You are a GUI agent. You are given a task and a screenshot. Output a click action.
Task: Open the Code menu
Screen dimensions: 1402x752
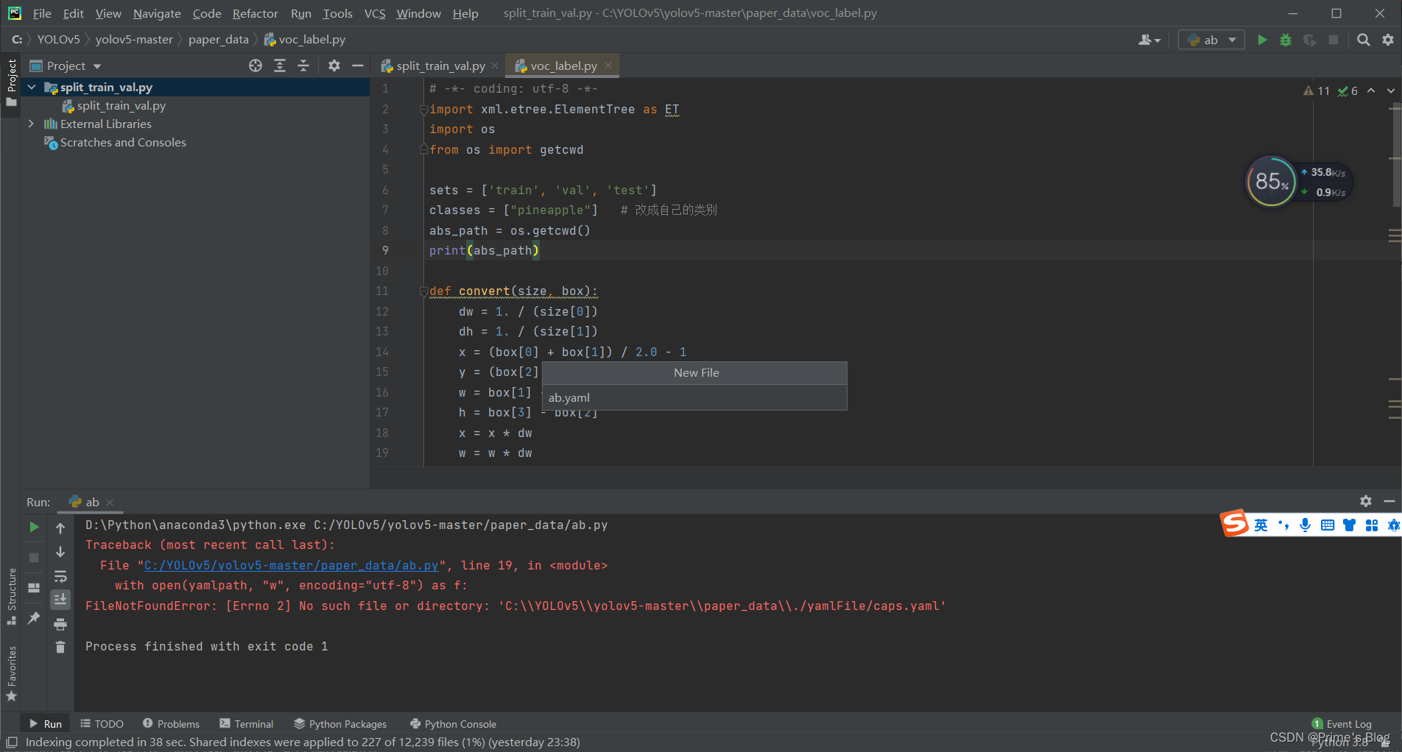point(207,13)
